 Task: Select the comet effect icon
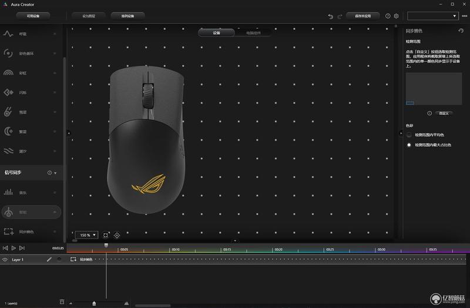[x=8, y=112]
